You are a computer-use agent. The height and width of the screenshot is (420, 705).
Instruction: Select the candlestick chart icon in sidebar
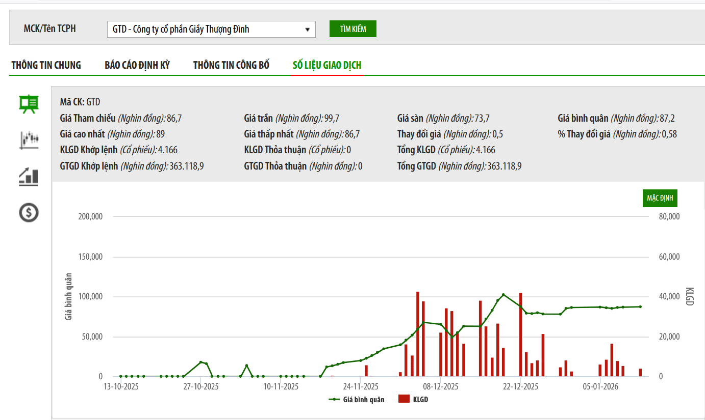29,140
